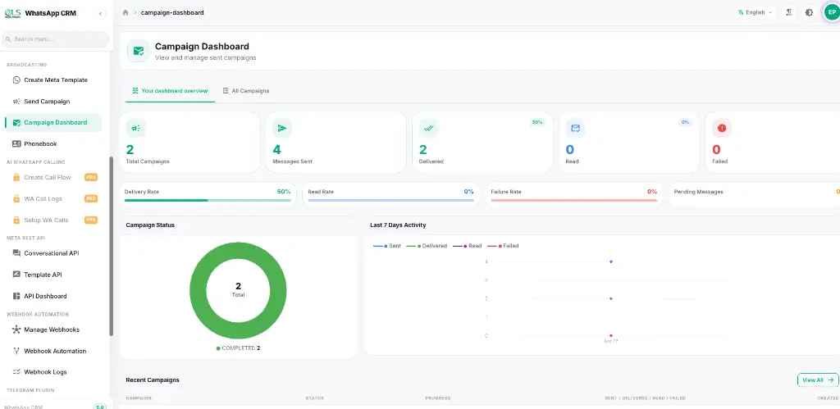Click the Total Campaigns megaphone icon
Image resolution: width=840 pixels, height=409 pixels.
click(x=135, y=128)
